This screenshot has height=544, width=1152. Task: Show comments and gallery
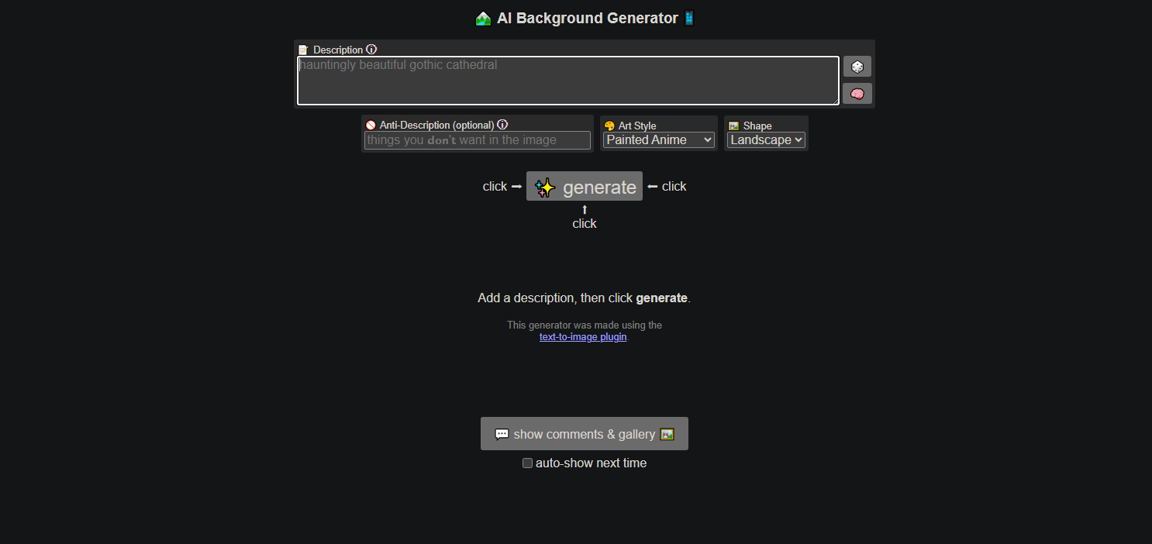(x=584, y=433)
